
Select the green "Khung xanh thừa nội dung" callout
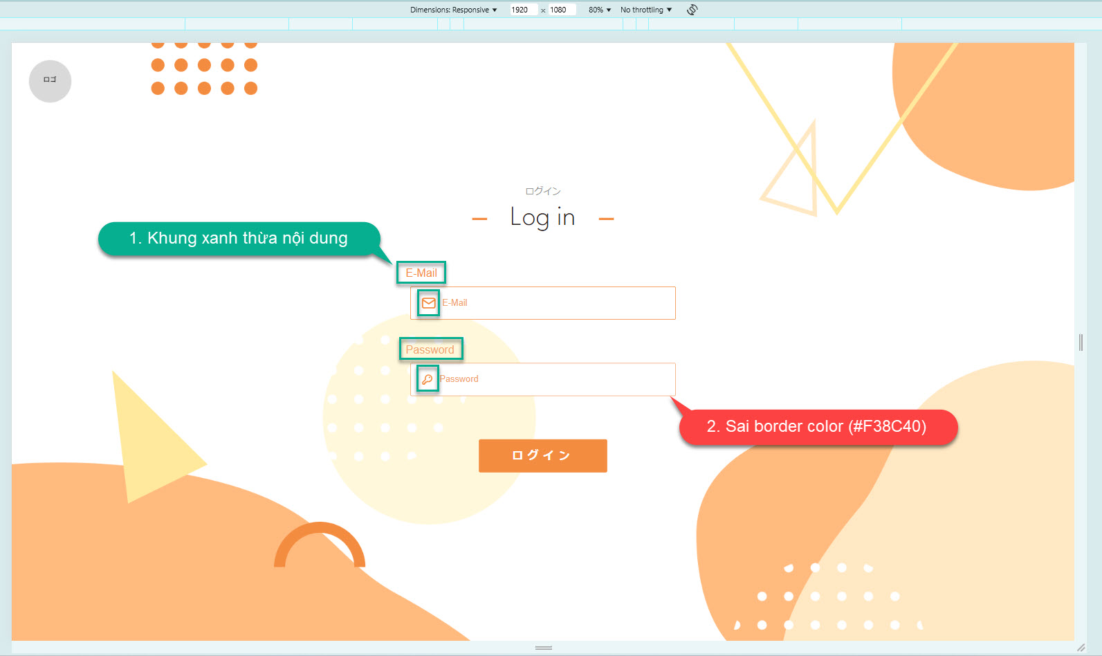[x=239, y=239]
